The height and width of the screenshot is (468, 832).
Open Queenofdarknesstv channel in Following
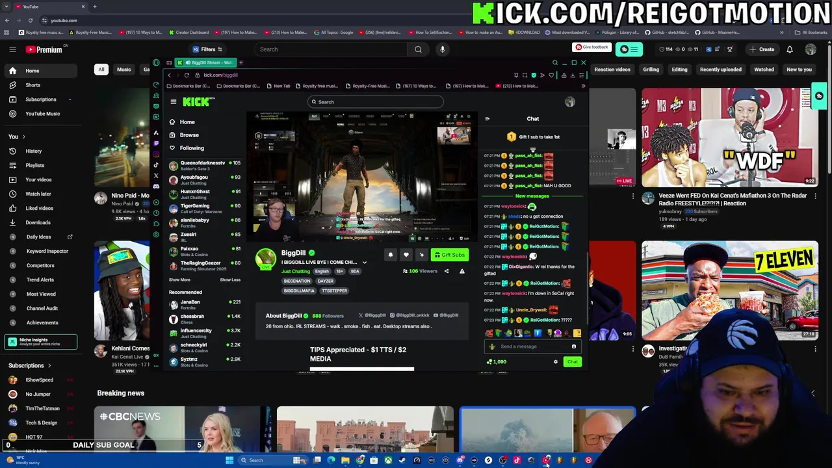204,165
